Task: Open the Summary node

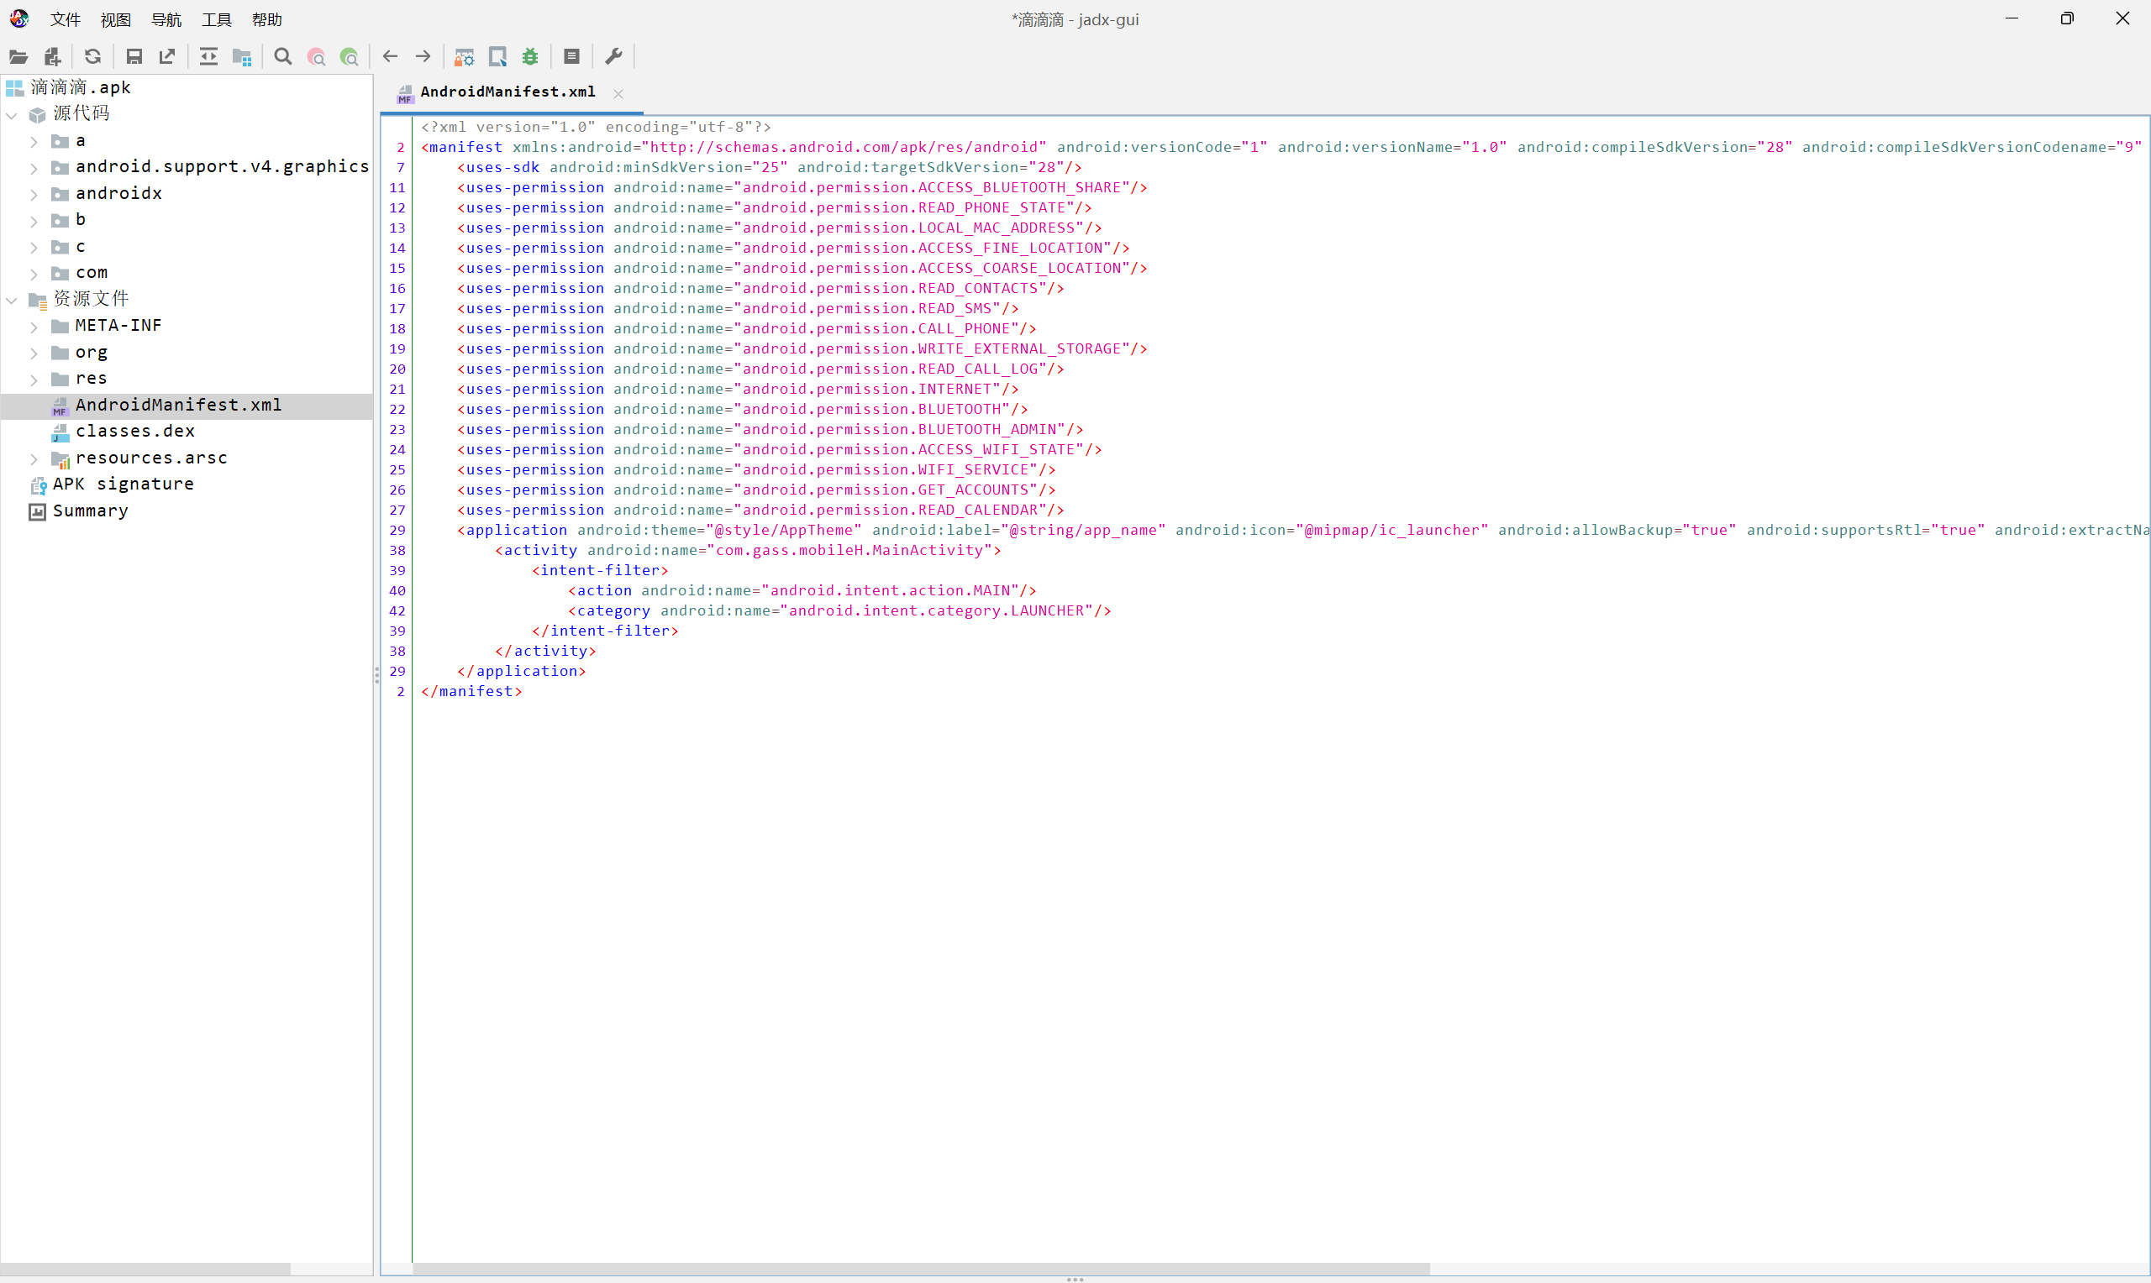Action: tap(90, 511)
